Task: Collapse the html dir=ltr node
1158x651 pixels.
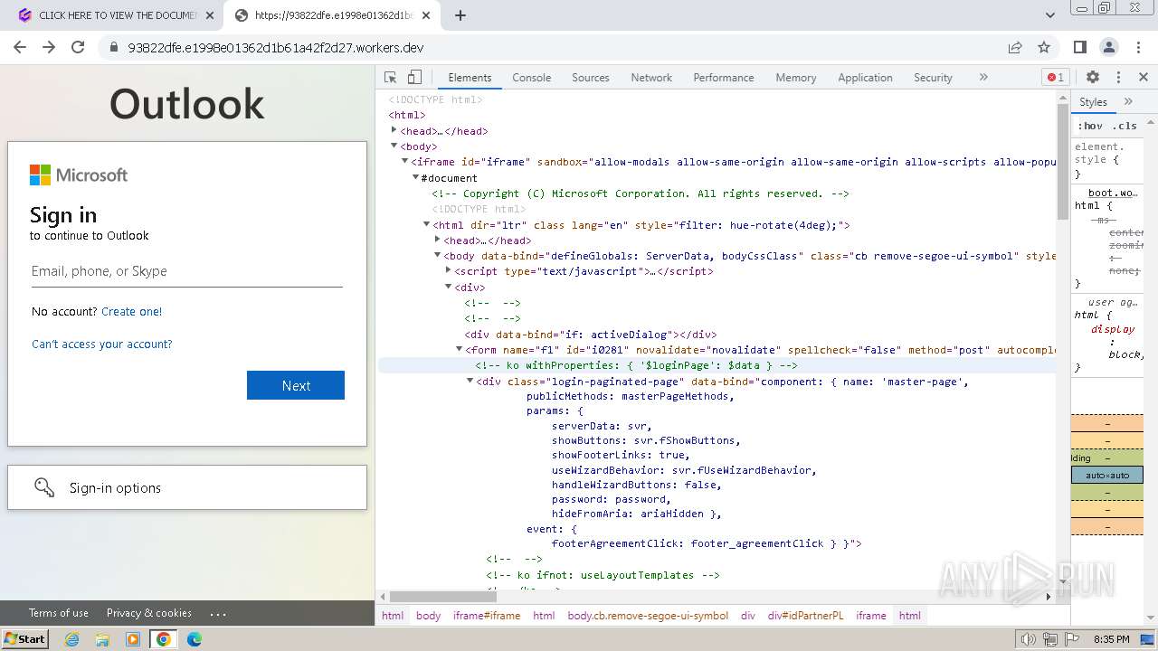Action: 426,225
